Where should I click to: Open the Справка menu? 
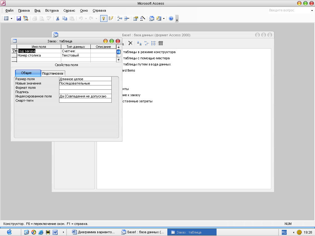click(x=99, y=11)
